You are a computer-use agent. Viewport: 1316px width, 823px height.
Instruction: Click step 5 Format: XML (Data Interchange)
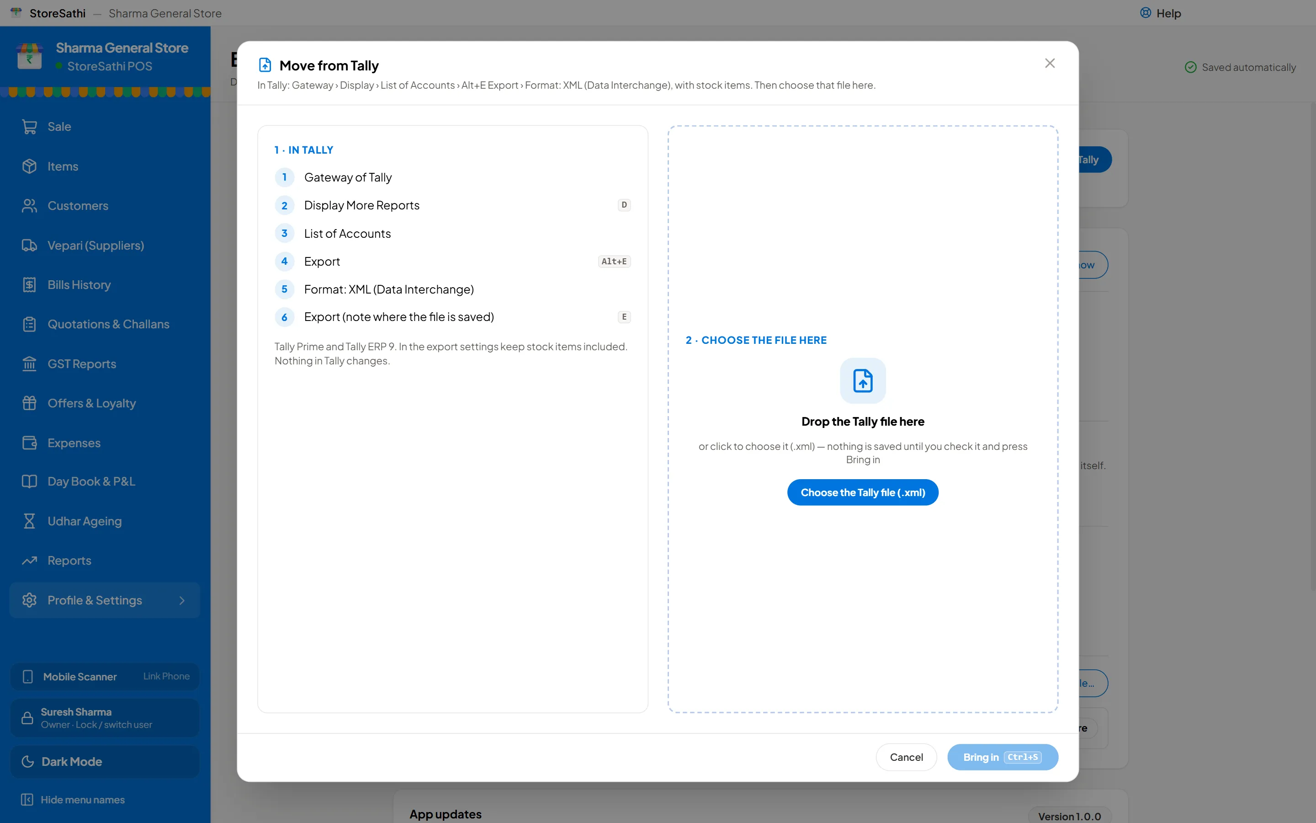452,289
